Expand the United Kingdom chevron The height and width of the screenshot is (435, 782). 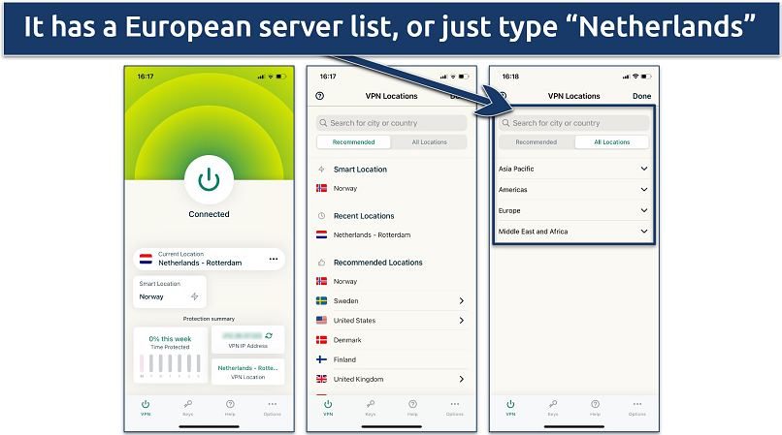(x=461, y=379)
